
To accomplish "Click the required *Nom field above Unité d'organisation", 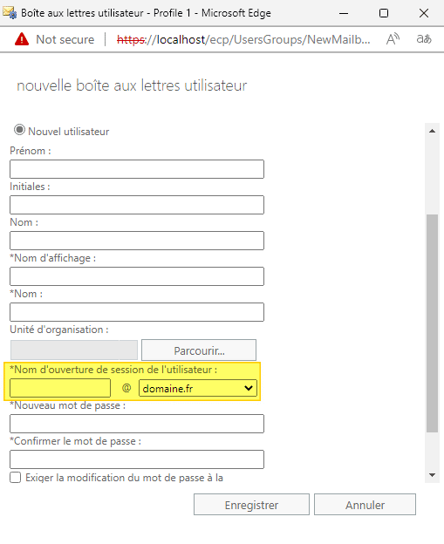I will pyautogui.click(x=137, y=312).
